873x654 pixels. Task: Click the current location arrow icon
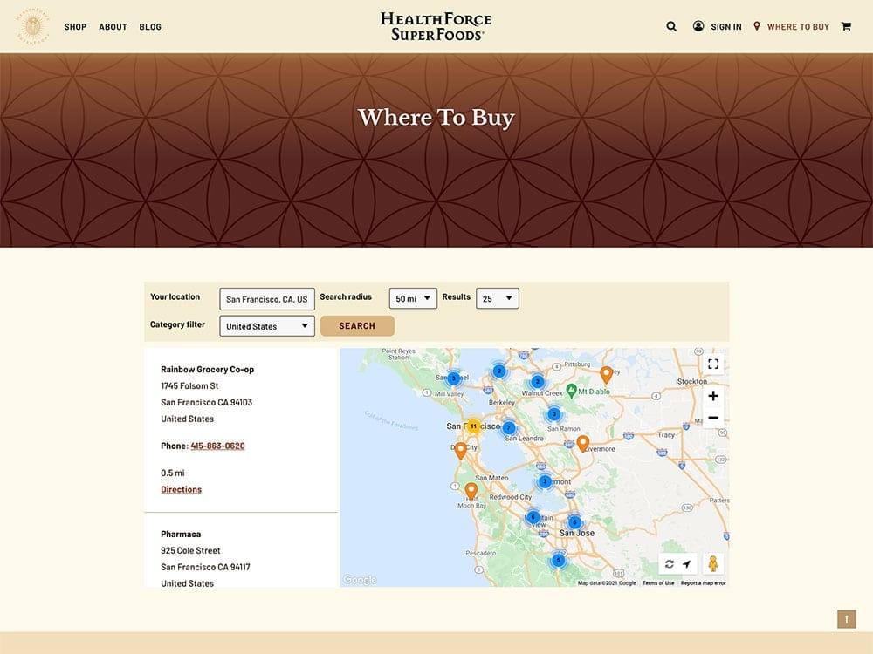pyautogui.click(x=687, y=564)
